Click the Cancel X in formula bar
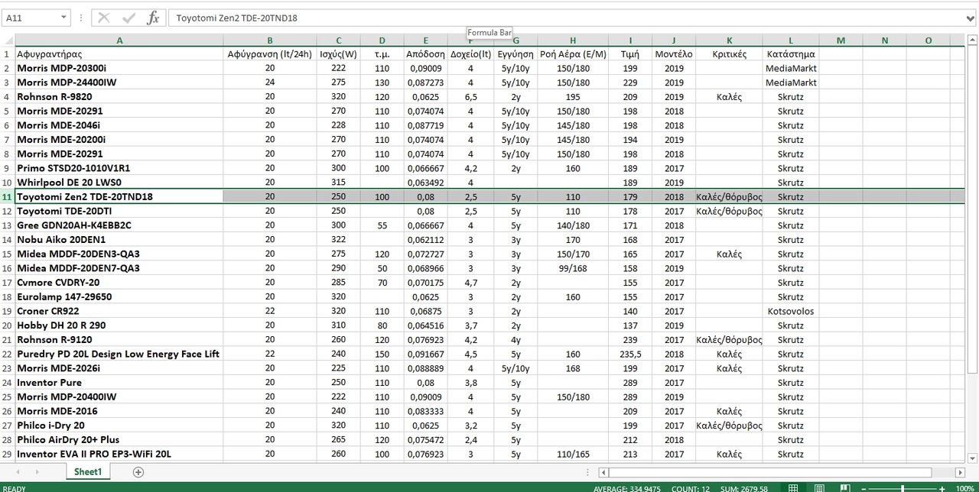This screenshot has height=492, width=979. [x=104, y=18]
